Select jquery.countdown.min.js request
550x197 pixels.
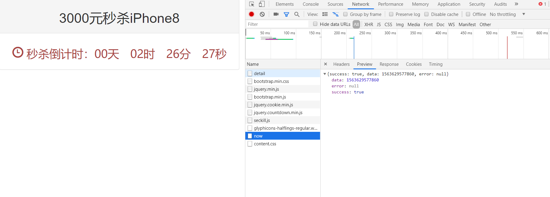[x=283, y=112]
